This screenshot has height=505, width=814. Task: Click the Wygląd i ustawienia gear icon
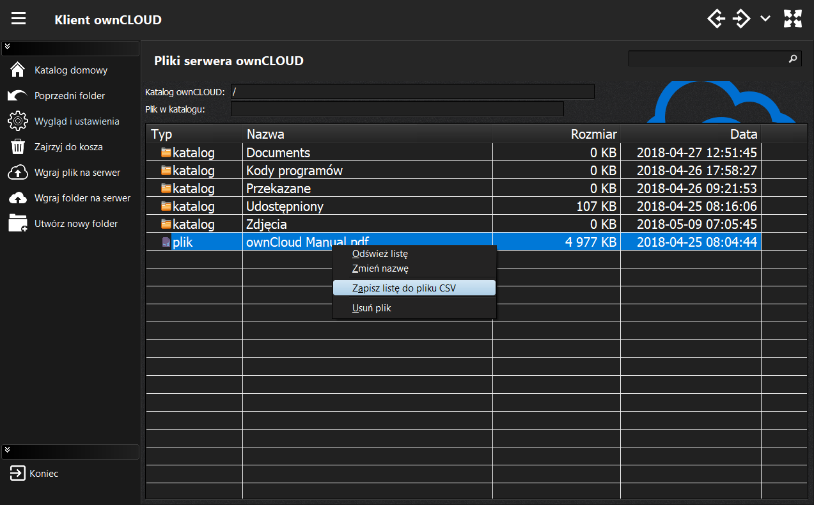click(18, 121)
